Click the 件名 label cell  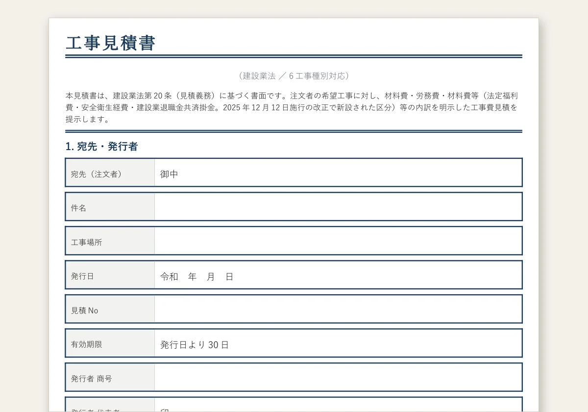[110, 206]
